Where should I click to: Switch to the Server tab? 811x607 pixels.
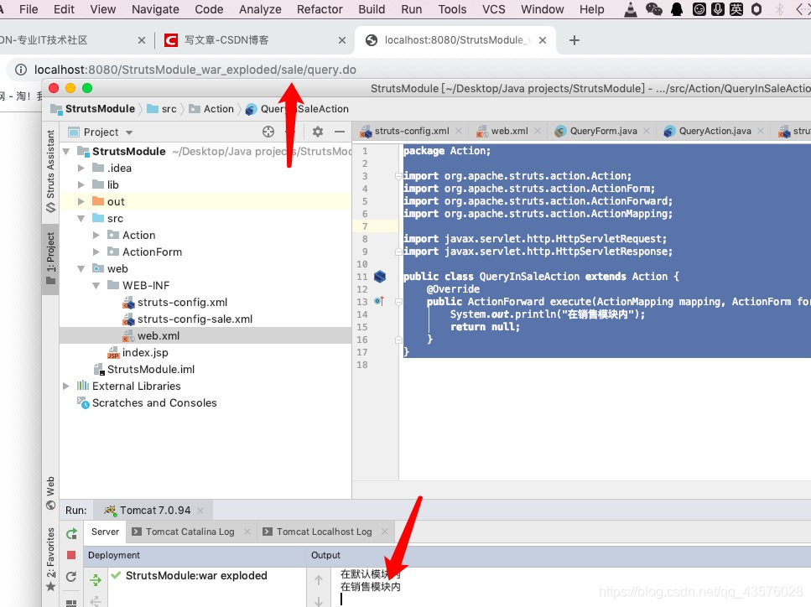[x=105, y=532]
